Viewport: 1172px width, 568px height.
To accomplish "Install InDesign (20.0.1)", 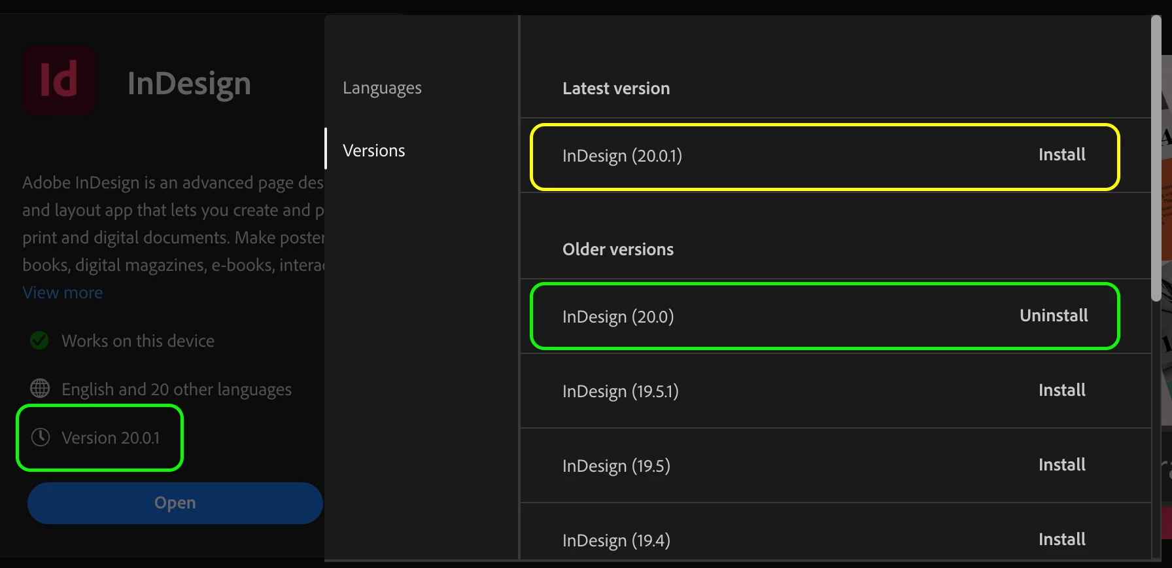I will [x=1061, y=154].
